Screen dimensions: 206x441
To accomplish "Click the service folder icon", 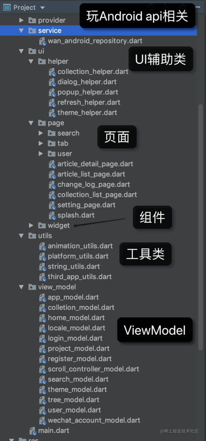I will [x=32, y=31].
